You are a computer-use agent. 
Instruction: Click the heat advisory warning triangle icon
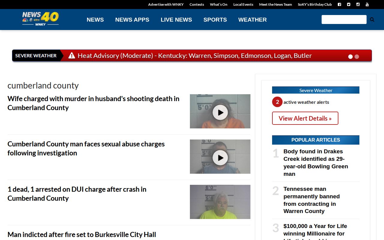pos(71,55)
